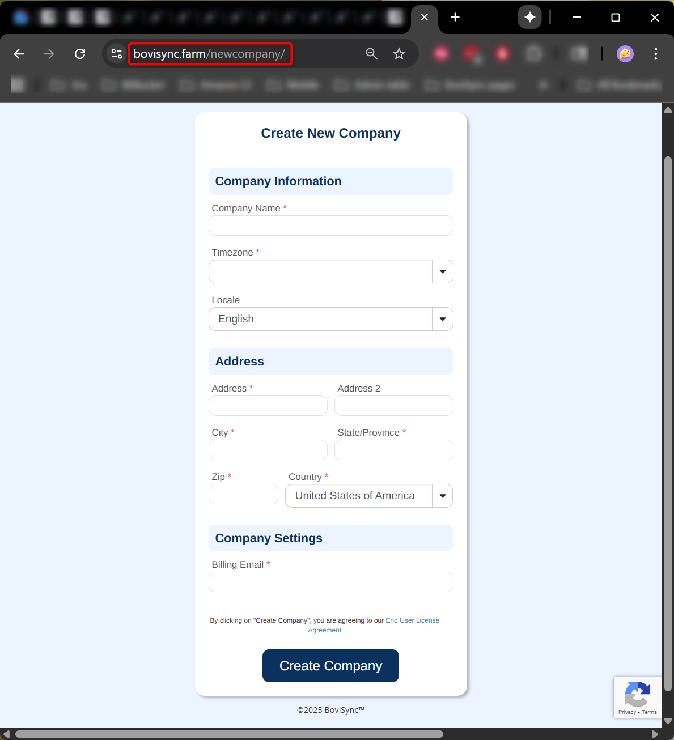The height and width of the screenshot is (740, 674).
Task: Close the current browser tab
Action: [424, 18]
